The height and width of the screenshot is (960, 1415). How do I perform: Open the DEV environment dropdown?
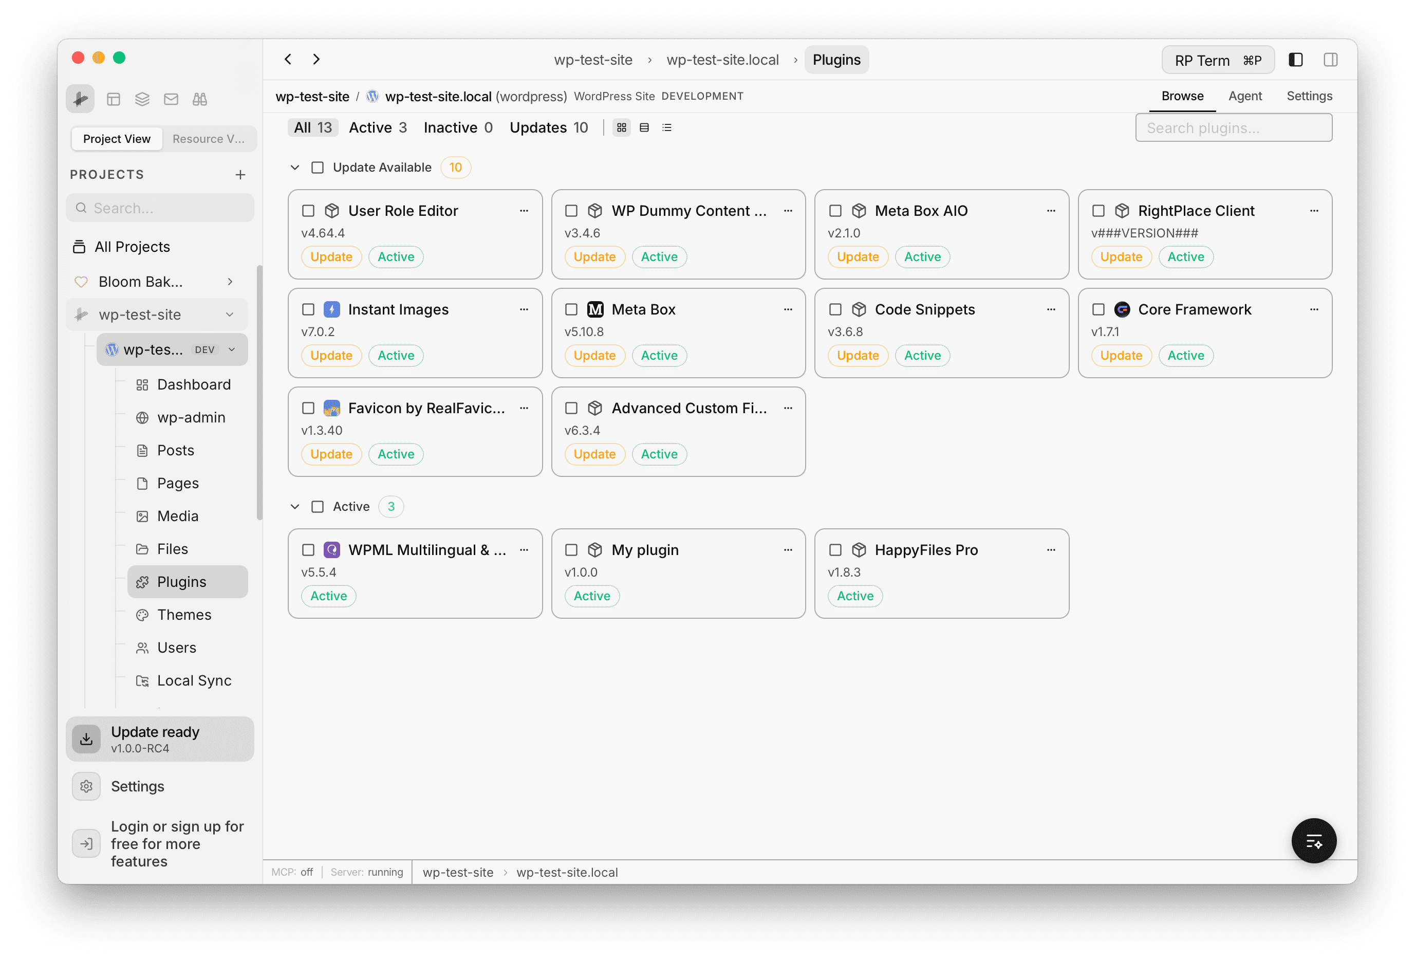pyautogui.click(x=232, y=349)
